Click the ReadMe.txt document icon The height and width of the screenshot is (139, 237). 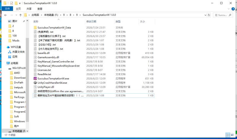tap(35, 74)
